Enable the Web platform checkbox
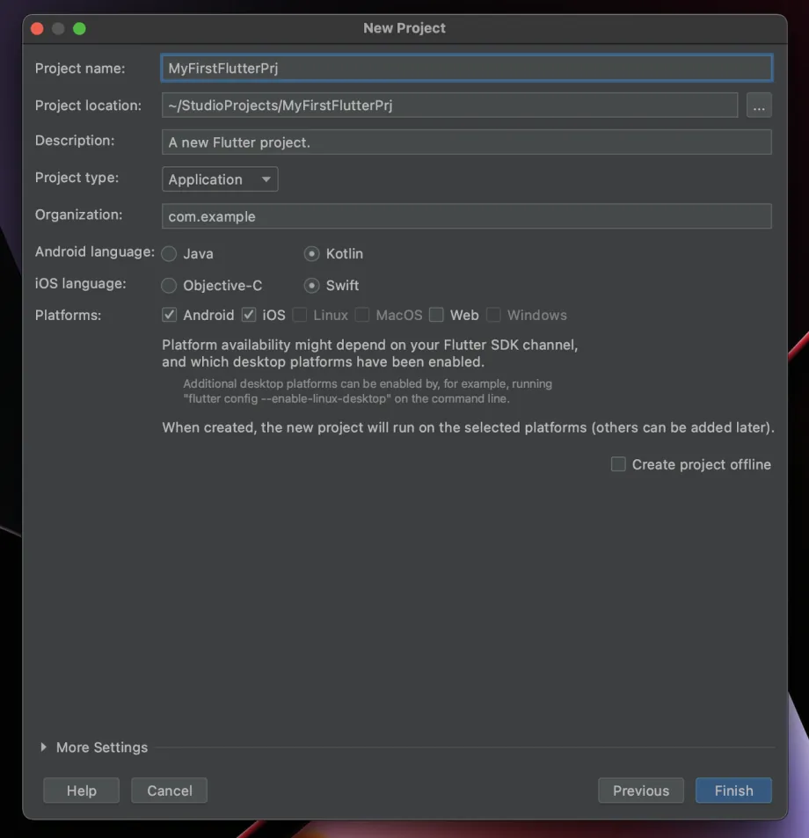The height and width of the screenshot is (838, 809). click(436, 315)
